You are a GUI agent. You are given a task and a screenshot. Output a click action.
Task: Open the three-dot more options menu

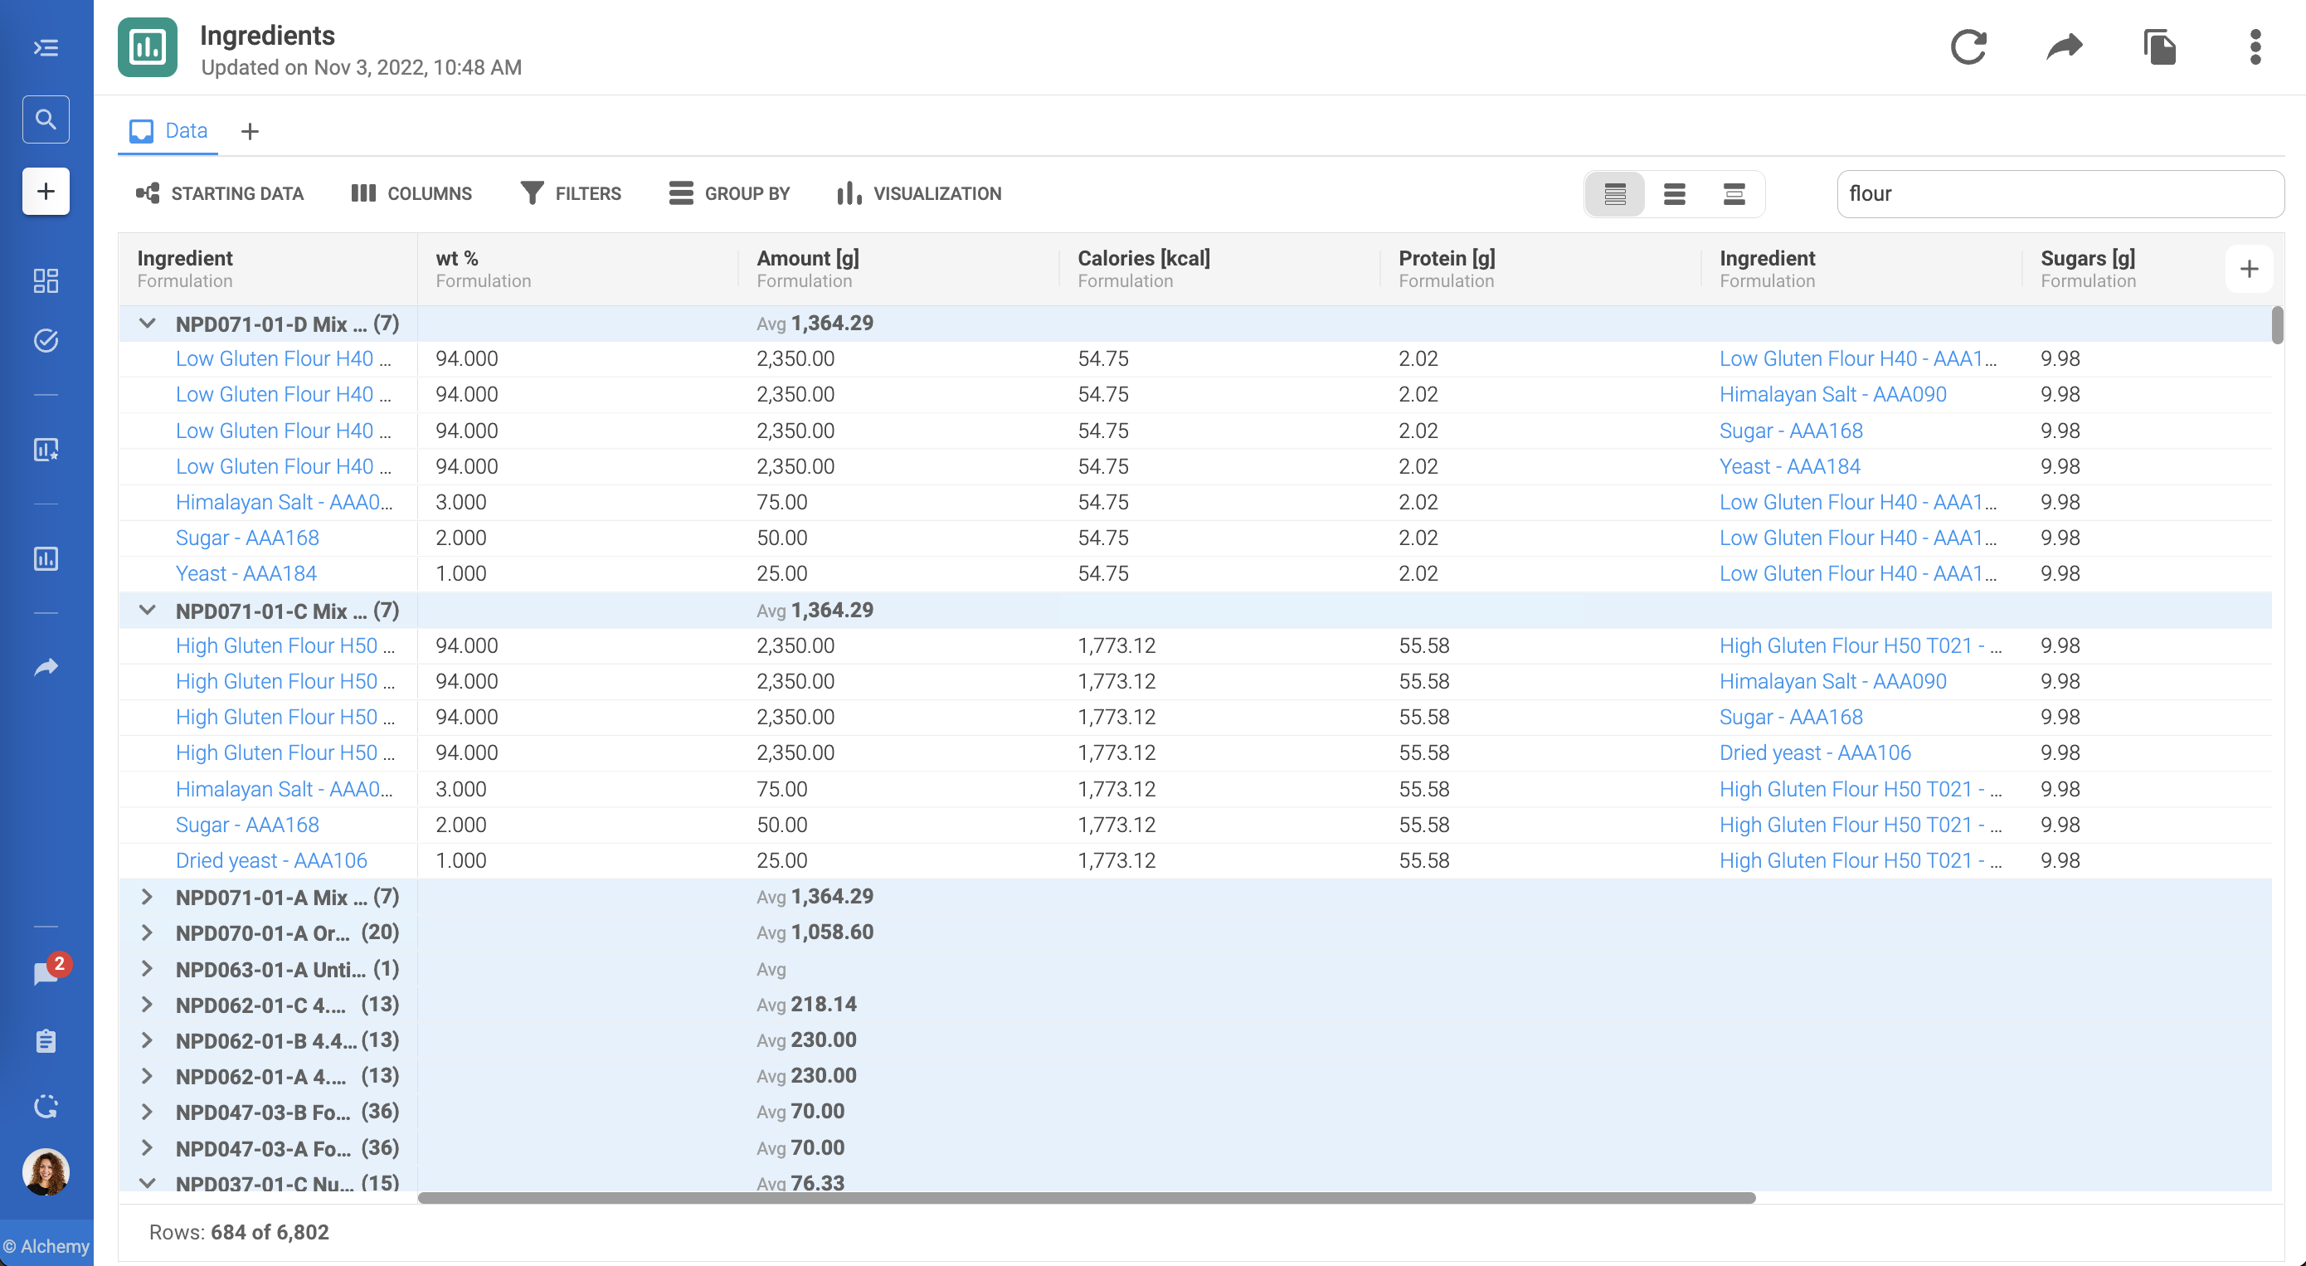coord(2255,47)
